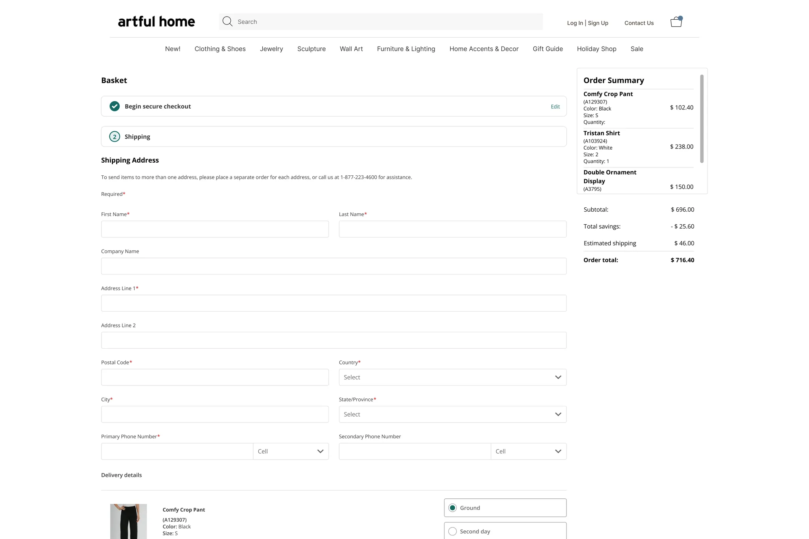Go to Furniture & Lighting category

(406, 49)
